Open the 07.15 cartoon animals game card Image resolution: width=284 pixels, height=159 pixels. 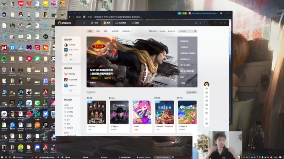(x=187, y=116)
